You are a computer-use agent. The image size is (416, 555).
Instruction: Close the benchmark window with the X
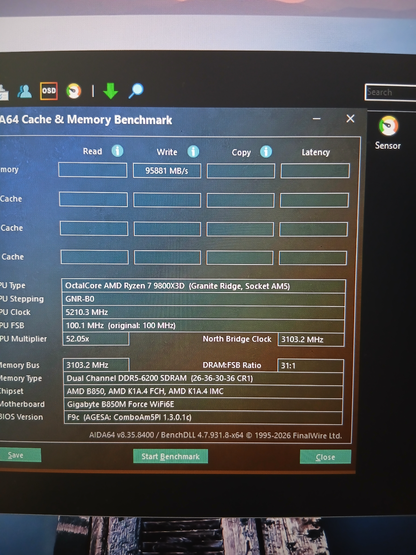[350, 118]
